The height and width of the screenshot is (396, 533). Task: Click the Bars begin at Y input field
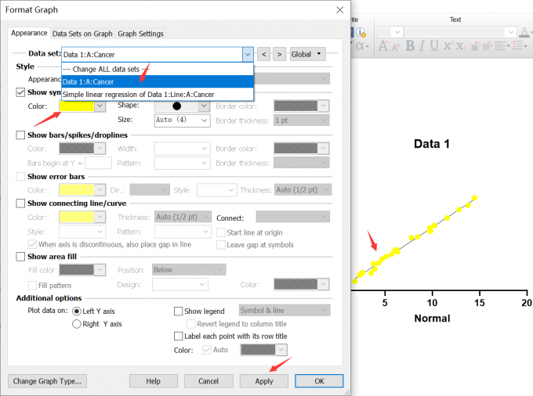click(98, 164)
